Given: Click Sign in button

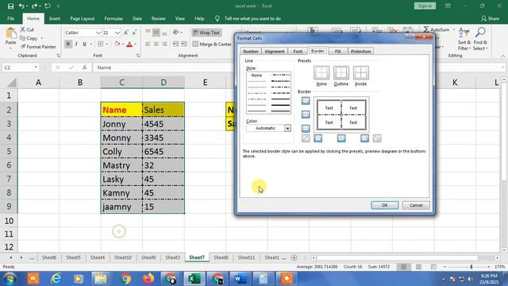Looking at the screenshot, I should (x=425, y=6).
